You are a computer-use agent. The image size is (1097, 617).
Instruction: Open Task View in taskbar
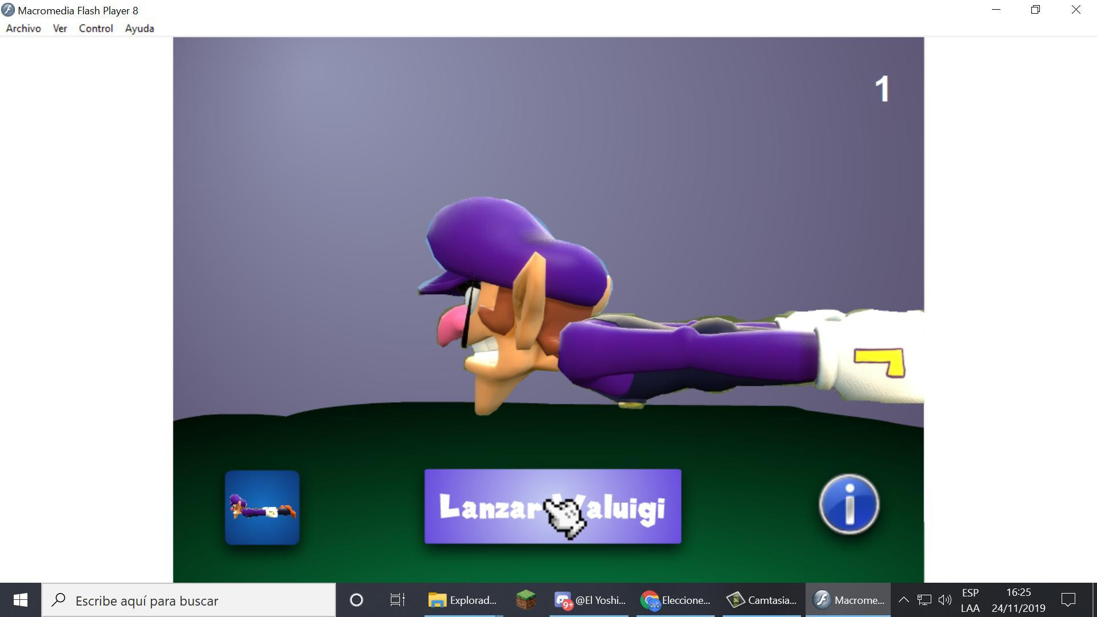click(x=397, y=600)
